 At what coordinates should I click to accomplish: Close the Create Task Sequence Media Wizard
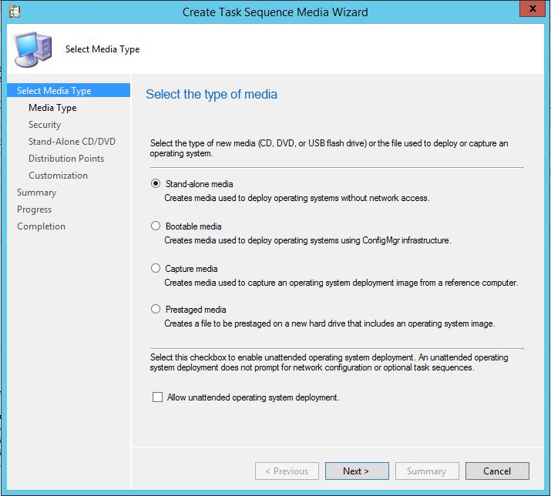(529, 10)
